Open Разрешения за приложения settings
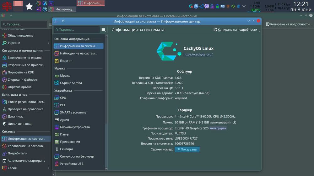The image size is (314, 176). tap(26, 65)
